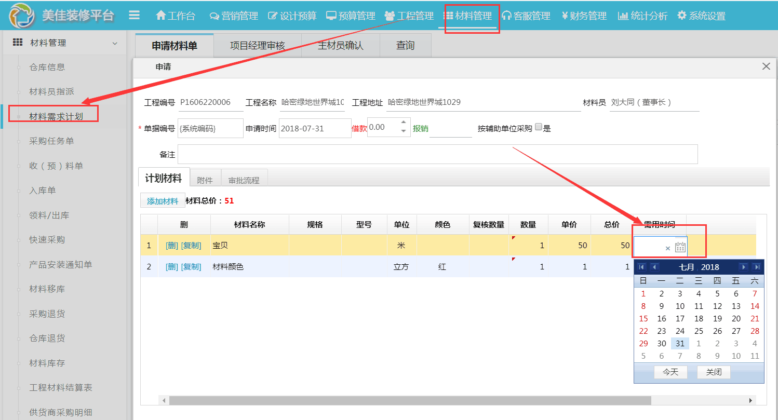This screenshot has height=420, width=778.
Task: Enable the 按辅助单位采购 checkbox
Action: 539,127
